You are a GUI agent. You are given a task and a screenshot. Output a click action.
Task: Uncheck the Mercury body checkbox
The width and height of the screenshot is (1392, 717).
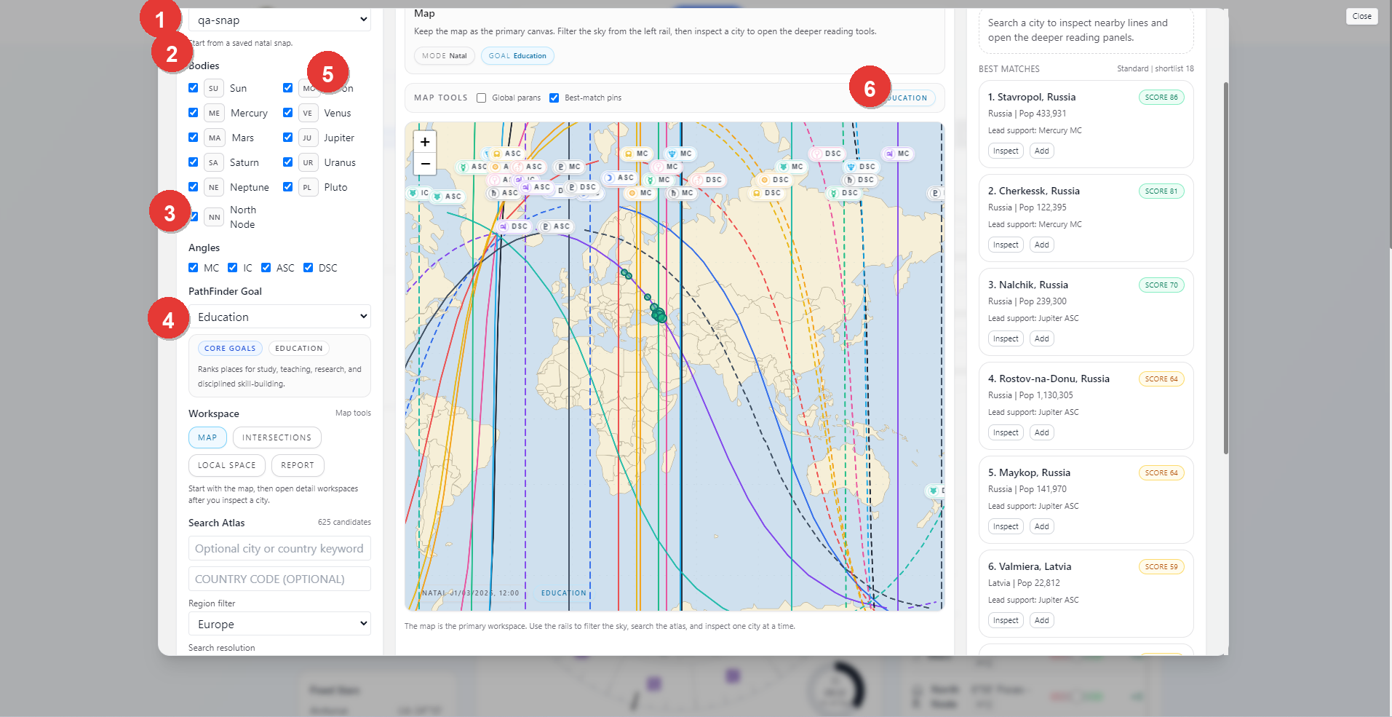pyautogui.click(x=193, y=112)
